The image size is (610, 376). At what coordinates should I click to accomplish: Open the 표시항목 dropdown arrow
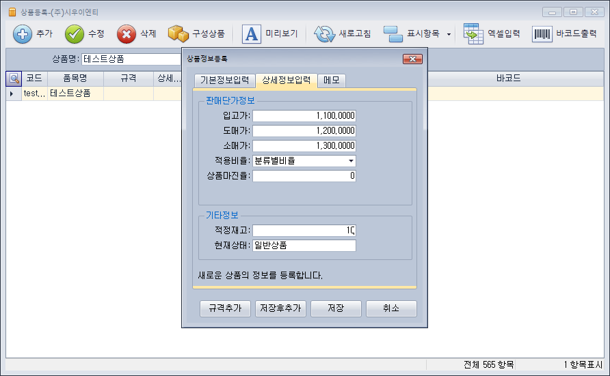click(449, 35)
